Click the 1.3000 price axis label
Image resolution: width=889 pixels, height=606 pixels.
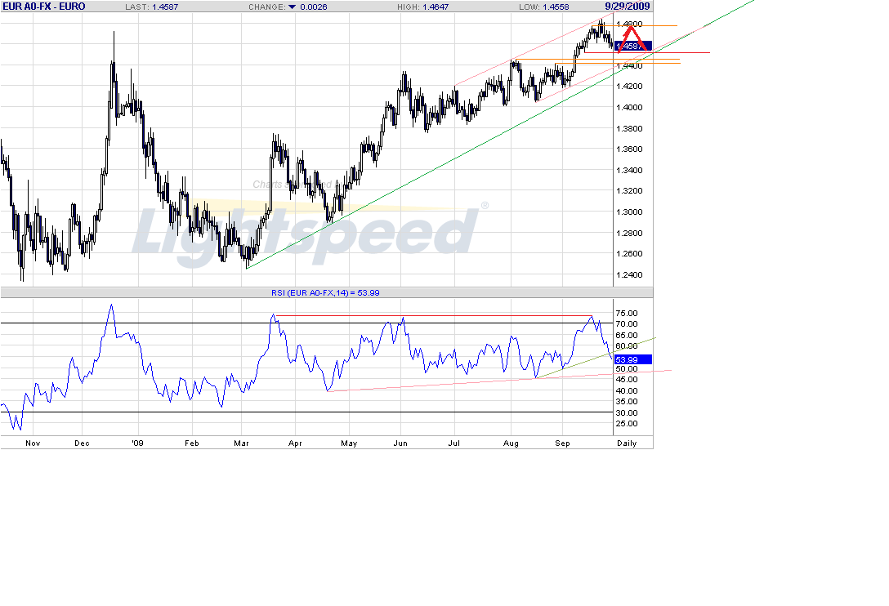coord(629,212)
